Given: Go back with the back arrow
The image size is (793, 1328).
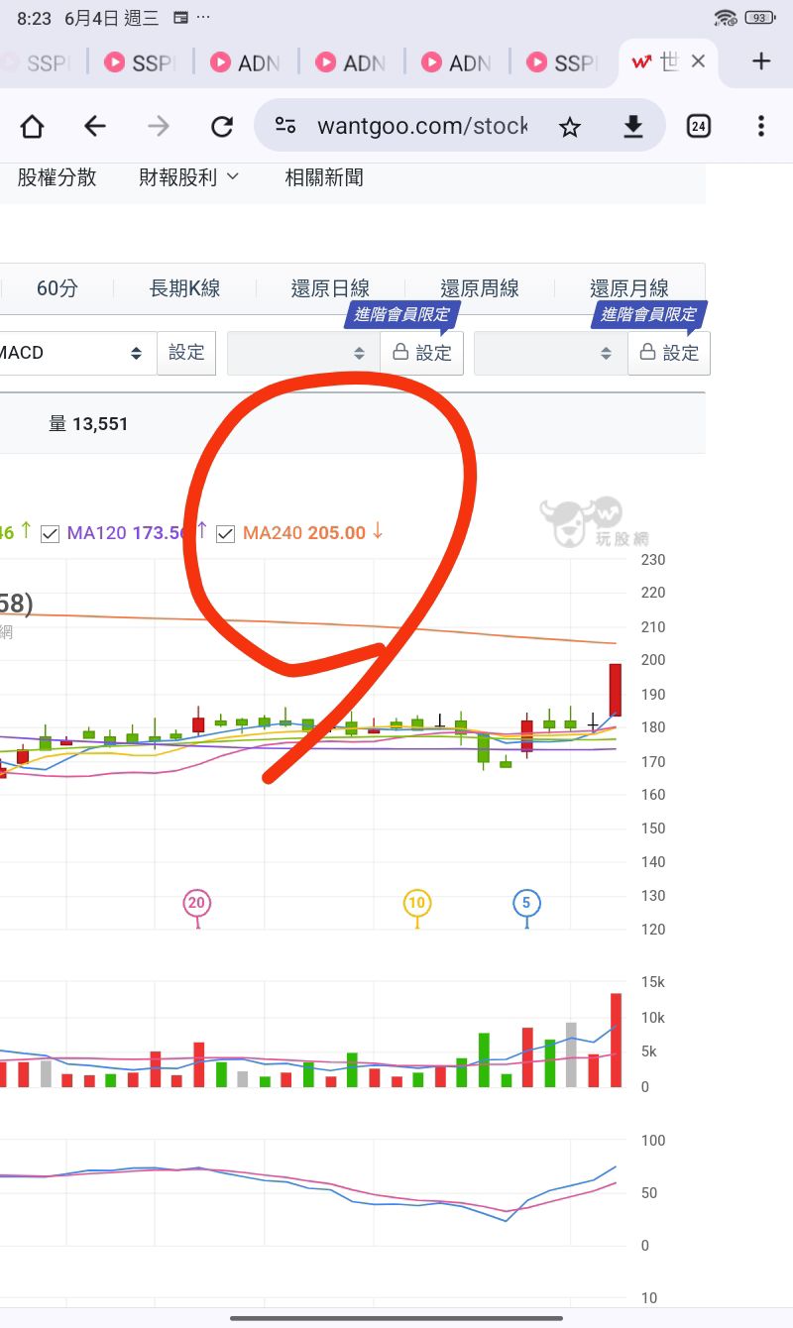Looking at the screenshot, I should tap(95, 126).
